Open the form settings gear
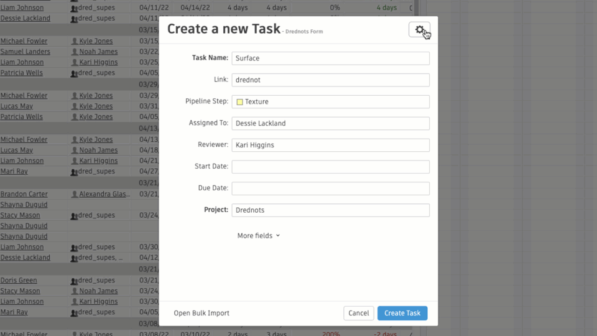 pos(419,30)
